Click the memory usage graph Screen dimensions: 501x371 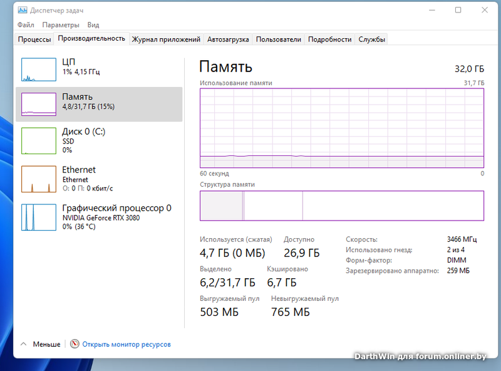(342, 128)
